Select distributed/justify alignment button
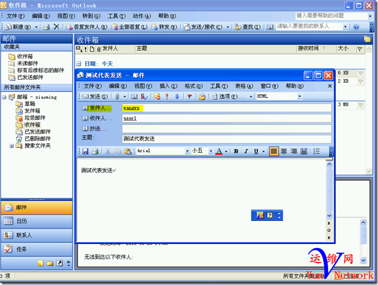This screenshot has width=378, height=285. pyautogui.click(x=304, y=151)
